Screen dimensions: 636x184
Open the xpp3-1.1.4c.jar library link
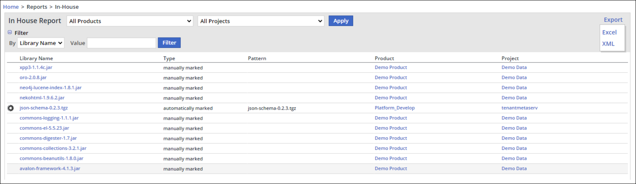[36, 67]
